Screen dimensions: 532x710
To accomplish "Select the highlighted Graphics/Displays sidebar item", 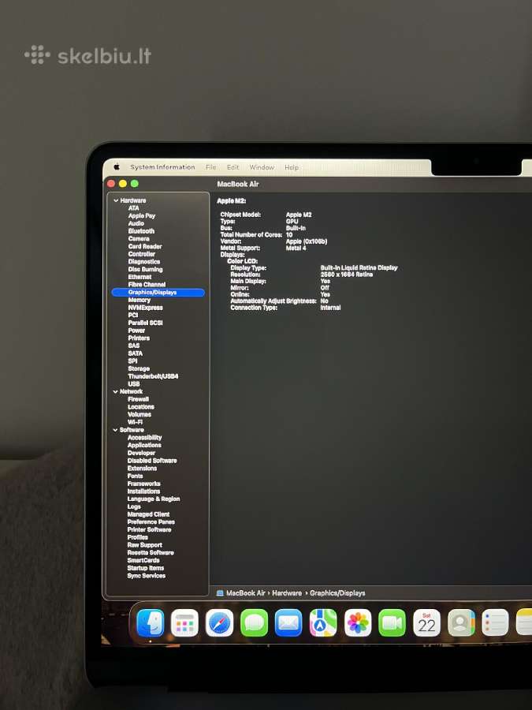I will tap(158, 293).
